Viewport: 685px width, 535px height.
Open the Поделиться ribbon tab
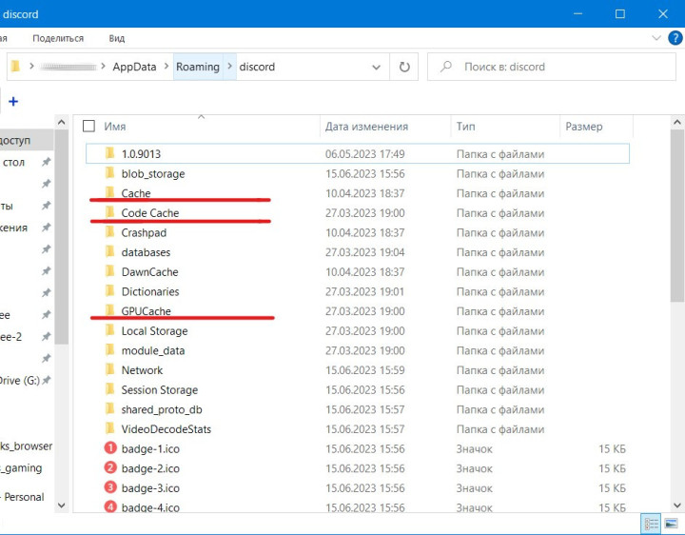click(x=58, y=38)
